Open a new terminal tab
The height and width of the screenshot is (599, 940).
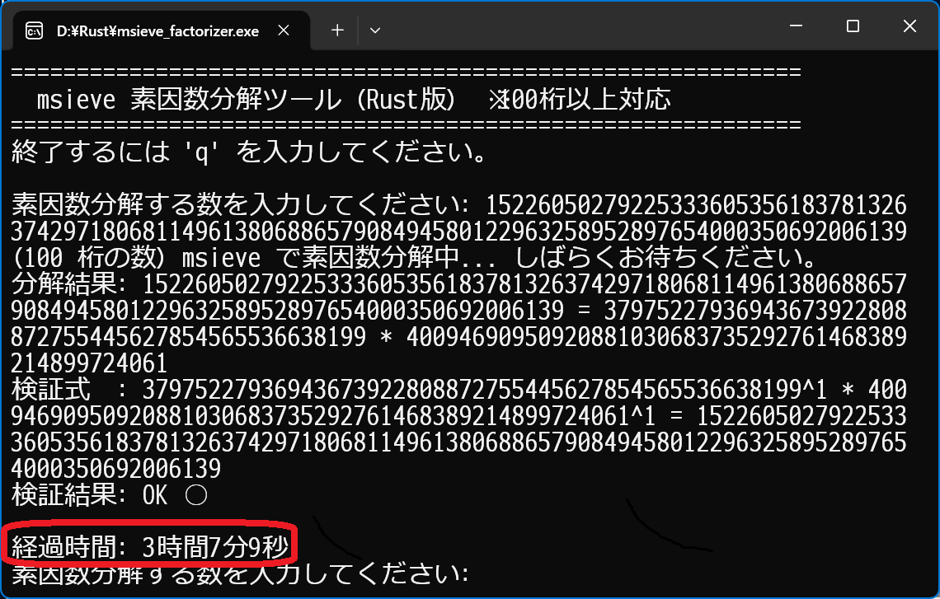(x=337, y=30)
